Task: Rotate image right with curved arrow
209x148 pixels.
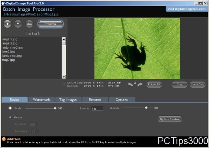Action: pyautogui.click(x=140, y=84)
